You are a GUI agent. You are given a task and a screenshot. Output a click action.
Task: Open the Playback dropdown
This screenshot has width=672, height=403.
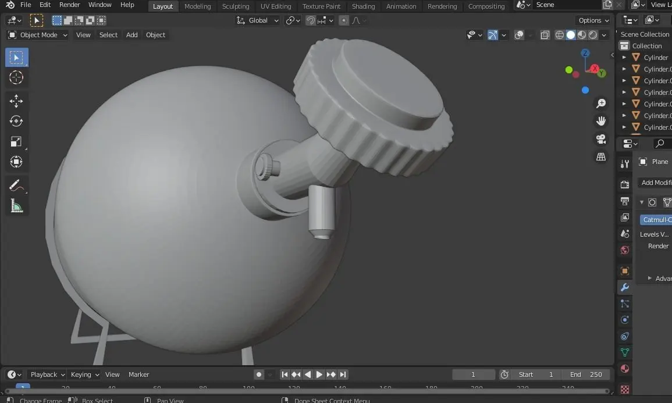pos(47,375)
